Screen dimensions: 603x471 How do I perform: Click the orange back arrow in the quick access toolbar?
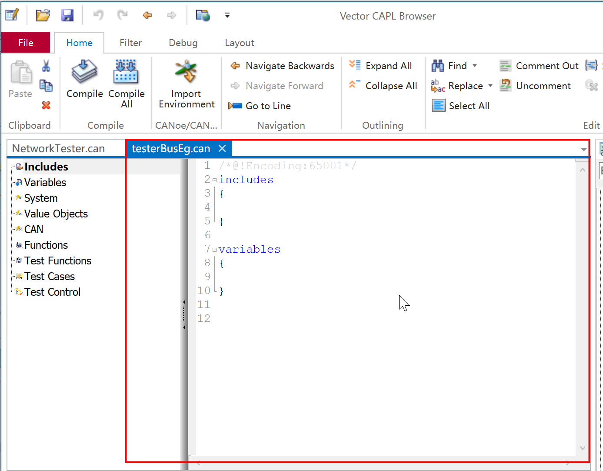pyautogui.click(x=147, y=16)
